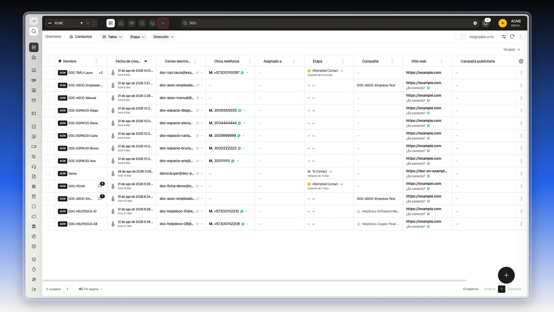Click WhatsApp icon beside 3004444444

(239, 123)
